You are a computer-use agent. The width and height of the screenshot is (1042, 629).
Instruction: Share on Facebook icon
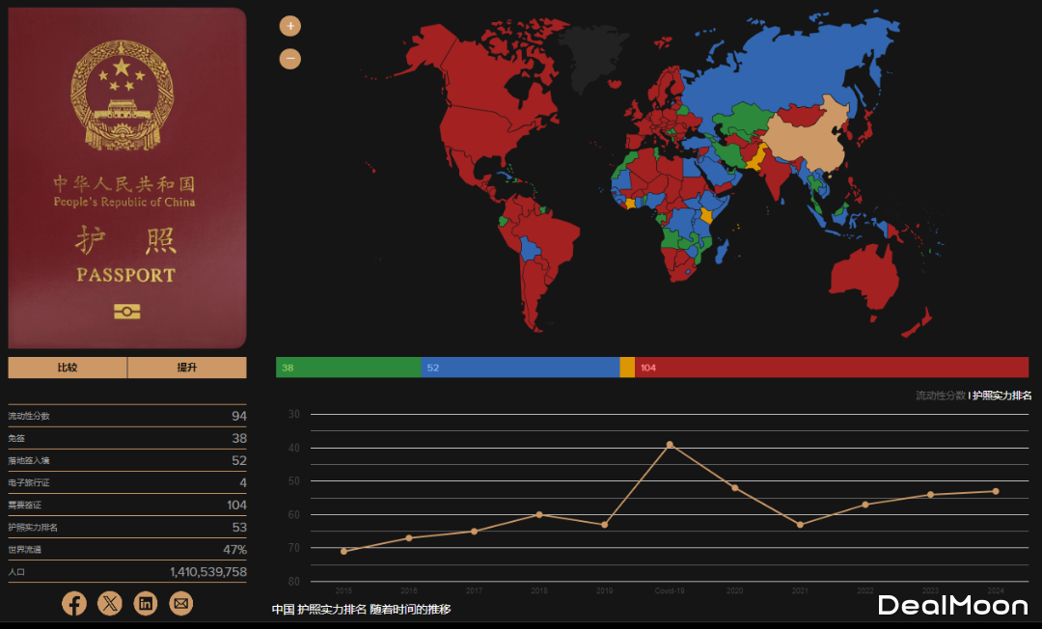point(74,604)
